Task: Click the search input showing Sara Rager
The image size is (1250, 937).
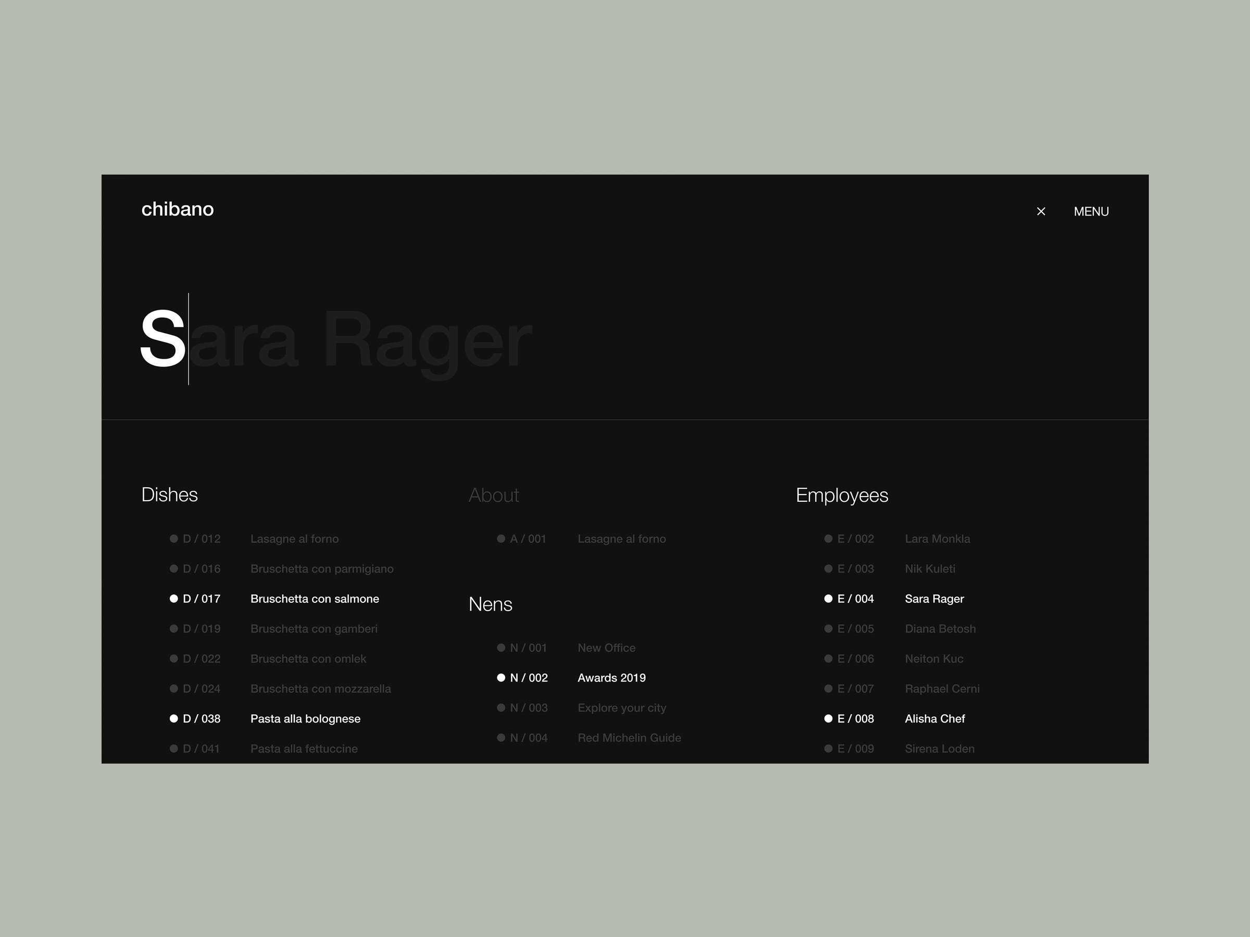Action: (x=336, y=339)
